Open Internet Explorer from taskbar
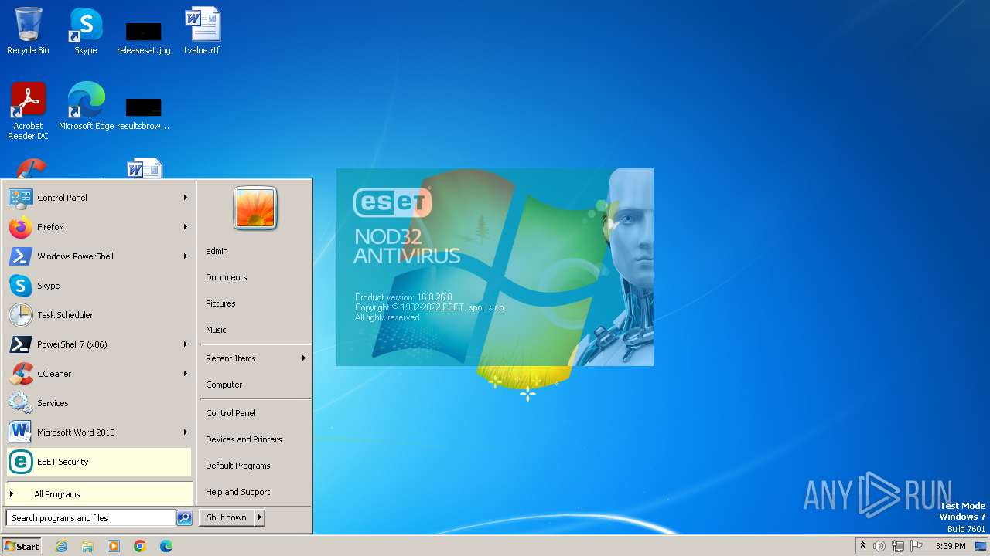Viewport: 990px width, 556px height. tap(61, 546)
